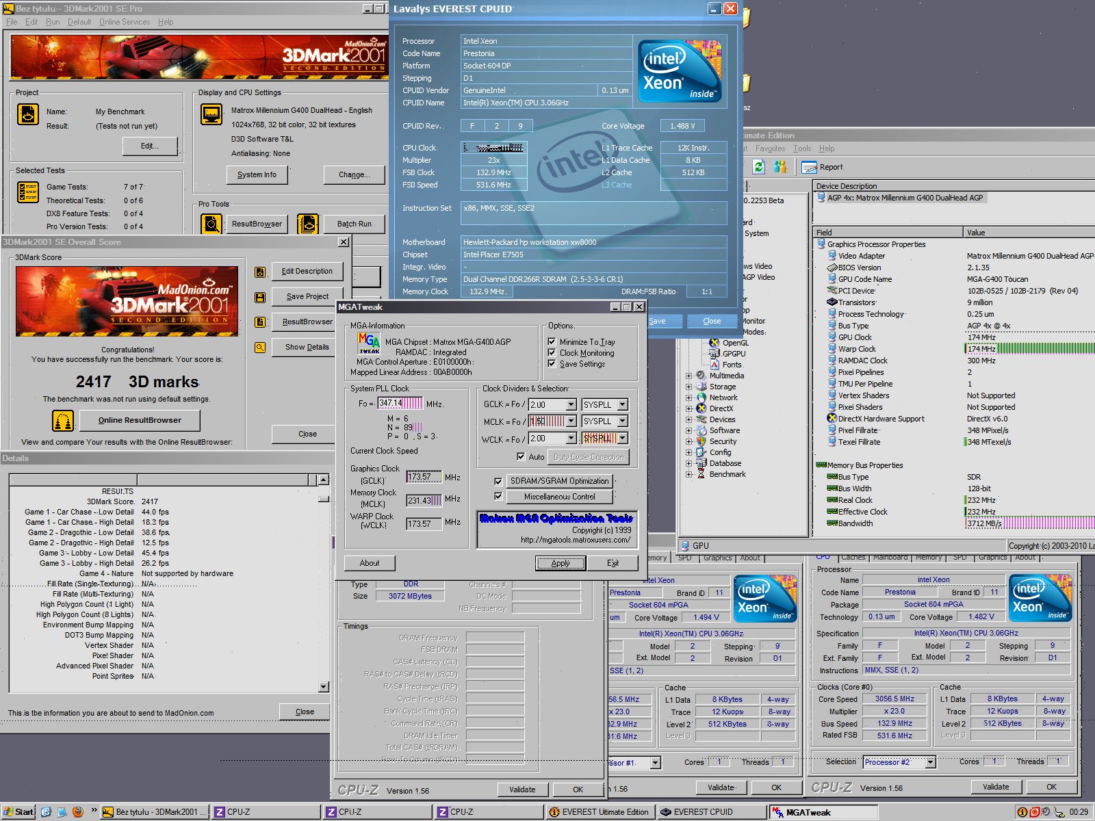The height and width of the screenshot is (821, 1095).
Task: Toggle checkbox beside SDRAM/SGRAM Optimization
Action: (498, 482)
